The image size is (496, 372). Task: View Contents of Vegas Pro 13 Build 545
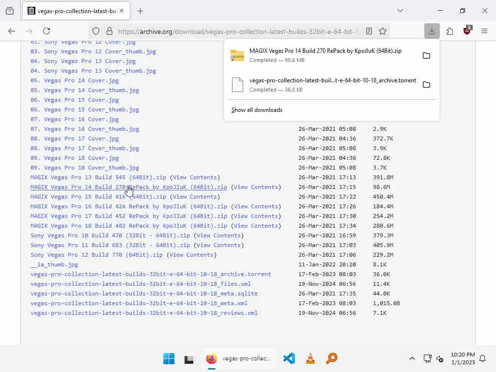(x=195, y=177)
